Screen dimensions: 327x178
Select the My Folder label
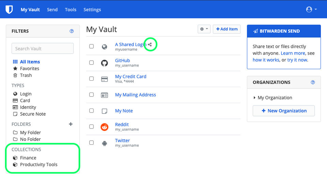[30, 132]
